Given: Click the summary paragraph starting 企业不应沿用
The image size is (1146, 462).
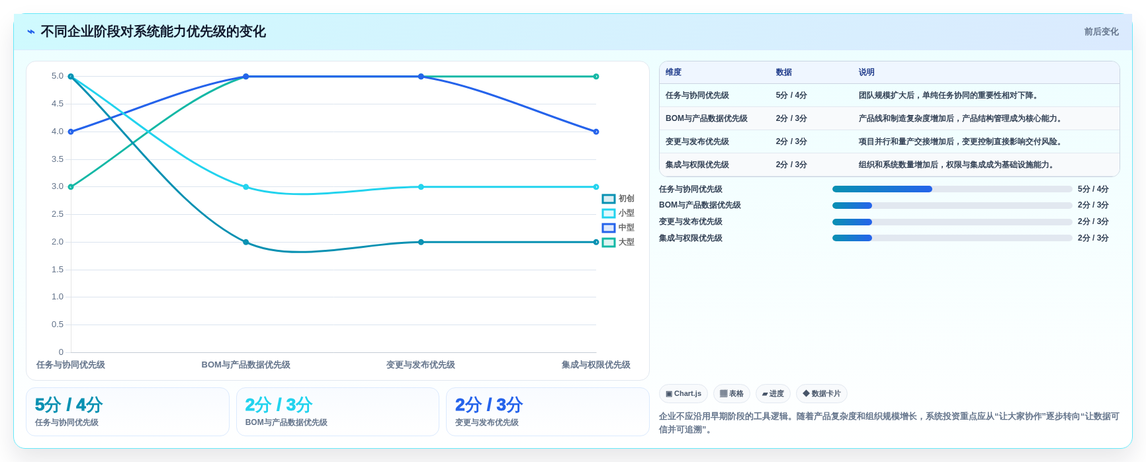Looking at the screenshot, I should pyautogui.click(x=889, y=423).
